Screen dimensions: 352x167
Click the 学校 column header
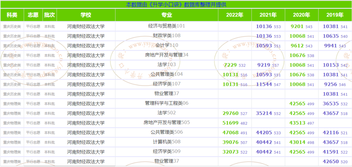[86, 15]
